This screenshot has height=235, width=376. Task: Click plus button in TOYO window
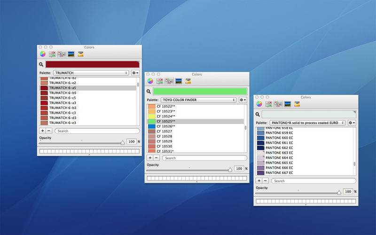(x=150, y=158)
